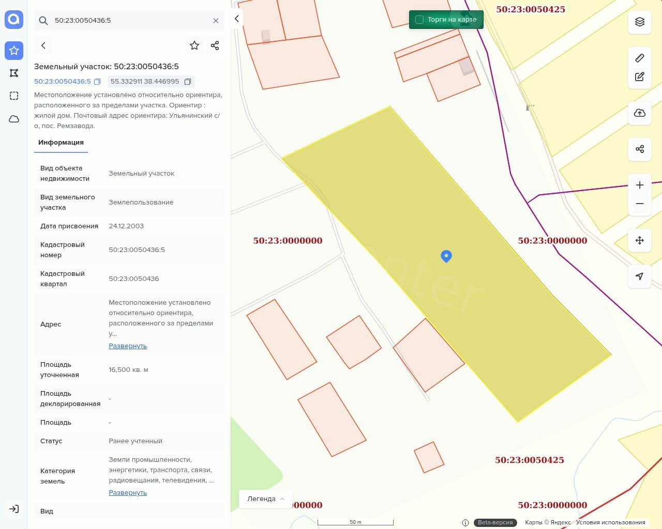Open the favorites section in sidebar
The width and height of the screenshot is (662, 529).
(x=14, y=51)
